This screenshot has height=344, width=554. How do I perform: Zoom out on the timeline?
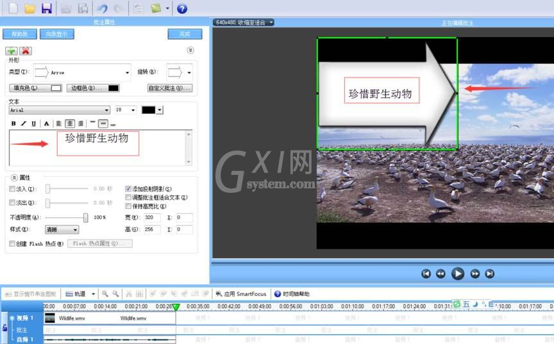tap(115, 293)
